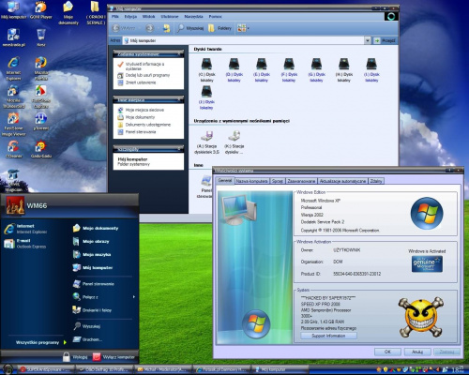Click OK in system properties dialog
This screenshot has height=375, width=469.
pos(387,352)
